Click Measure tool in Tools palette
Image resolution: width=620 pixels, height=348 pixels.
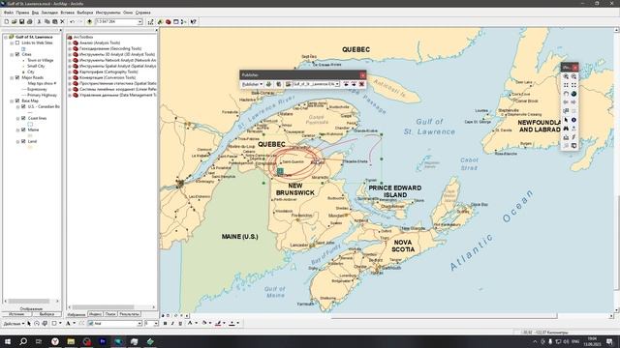(566, 137)
